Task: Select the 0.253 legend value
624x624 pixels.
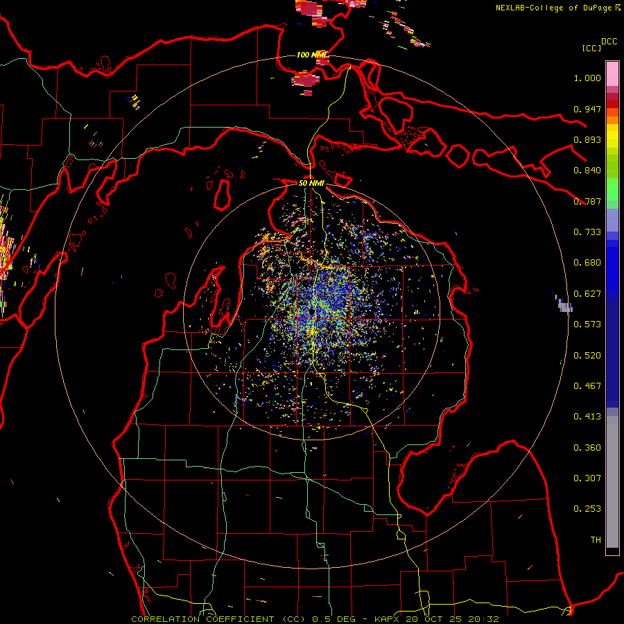Action: point(587,509)
